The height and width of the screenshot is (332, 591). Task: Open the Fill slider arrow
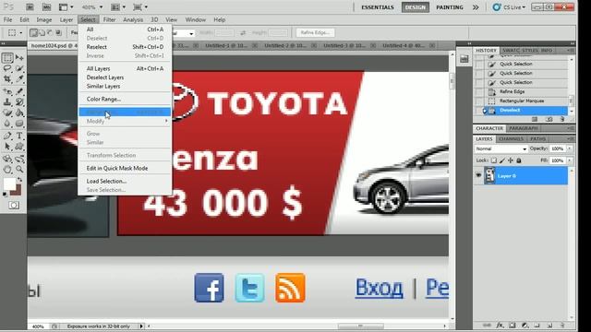570,160
